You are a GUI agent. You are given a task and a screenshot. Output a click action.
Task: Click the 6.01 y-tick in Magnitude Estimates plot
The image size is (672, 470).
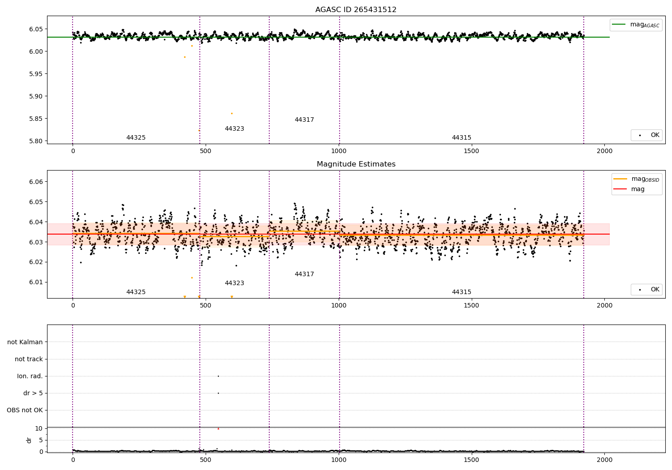[36, 282]
